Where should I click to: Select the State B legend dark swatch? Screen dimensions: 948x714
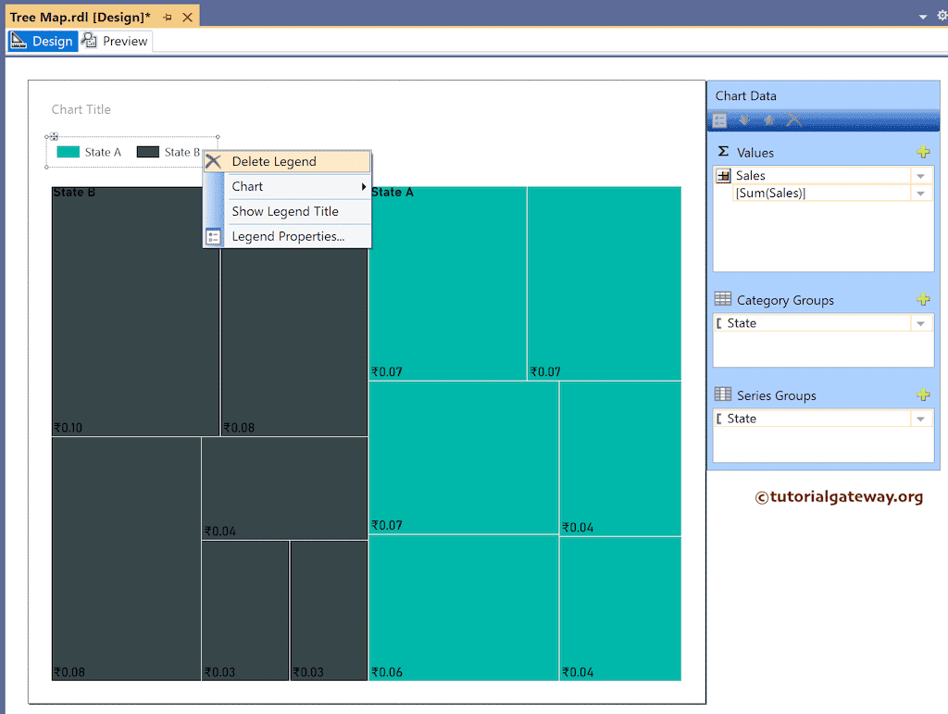(x=148, y=152)
